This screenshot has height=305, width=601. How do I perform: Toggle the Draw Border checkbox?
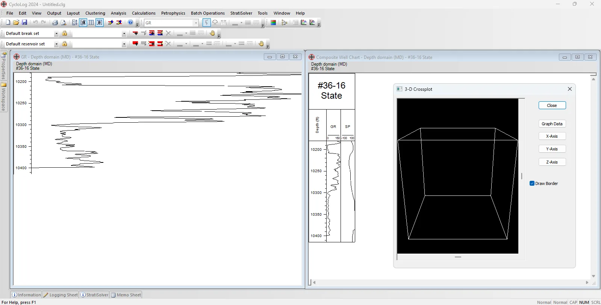[x=532, y=183]
